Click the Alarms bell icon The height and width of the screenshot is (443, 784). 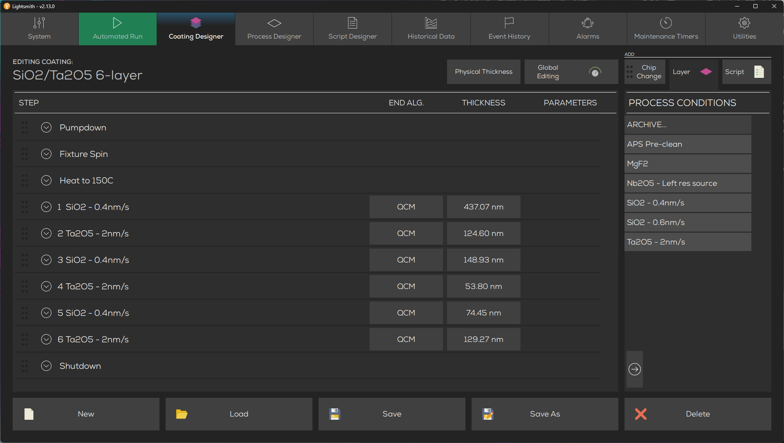(x=587, y=23)
